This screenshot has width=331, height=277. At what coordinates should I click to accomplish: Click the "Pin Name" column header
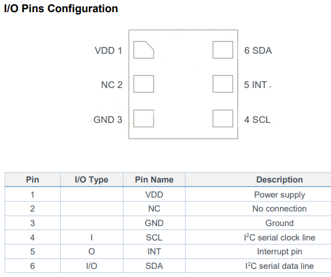pyautogui.click(x=154, y=180)
